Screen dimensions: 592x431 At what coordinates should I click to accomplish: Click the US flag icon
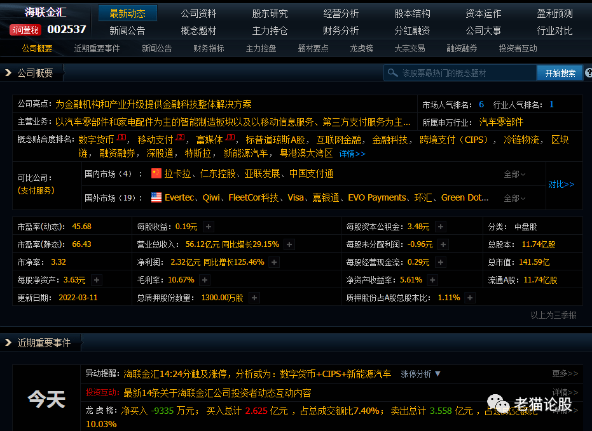156,197
